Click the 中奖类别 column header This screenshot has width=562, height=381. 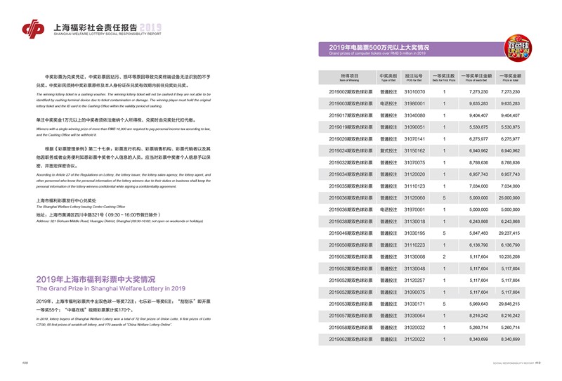[388, 77]
